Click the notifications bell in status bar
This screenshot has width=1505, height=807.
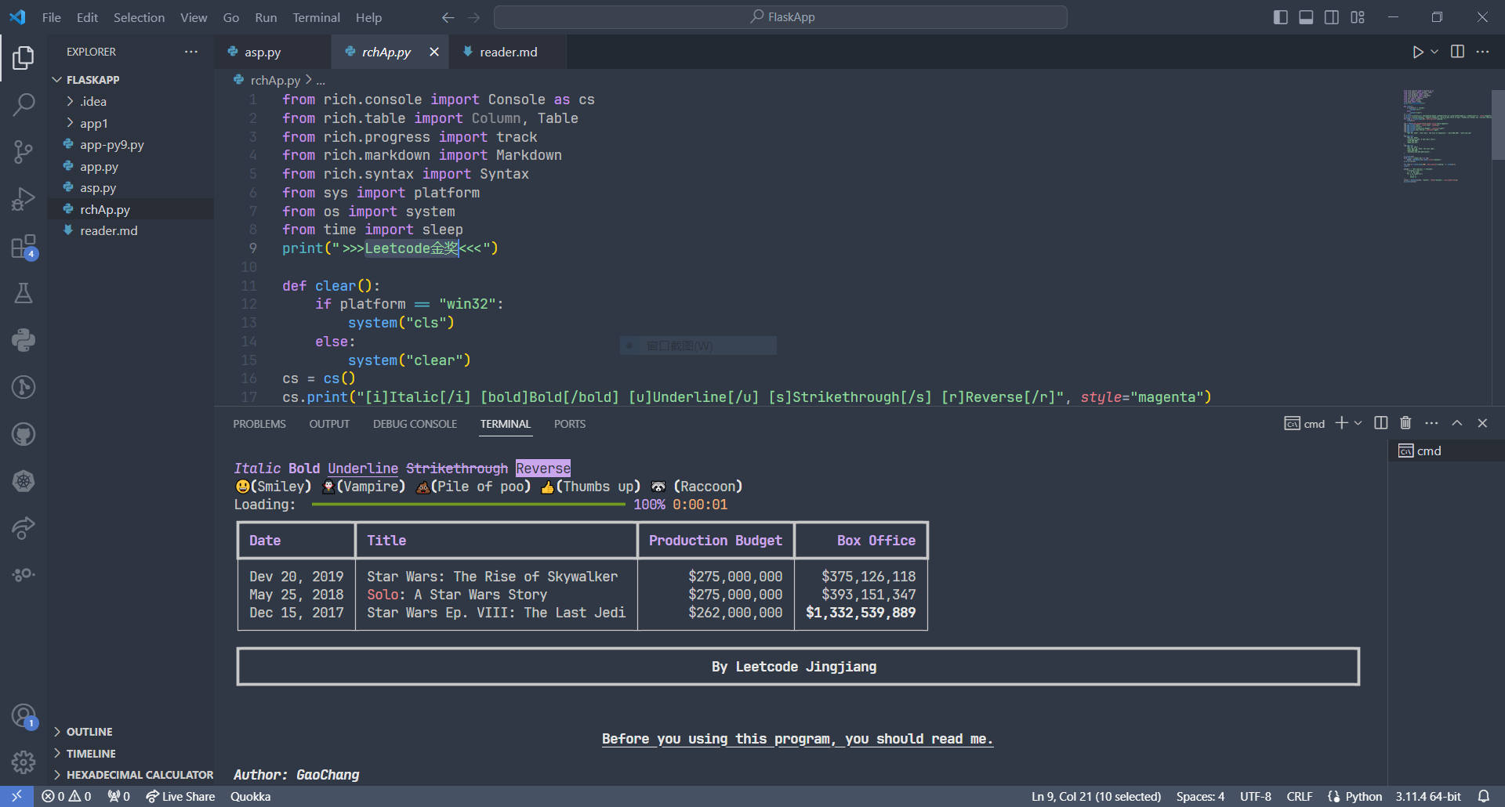(1484, 796)
